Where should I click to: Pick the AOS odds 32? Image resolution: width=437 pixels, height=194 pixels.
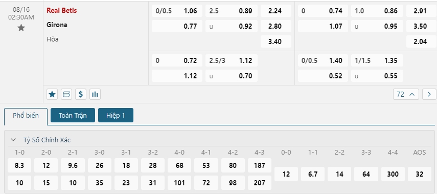[x=420, y=174]
